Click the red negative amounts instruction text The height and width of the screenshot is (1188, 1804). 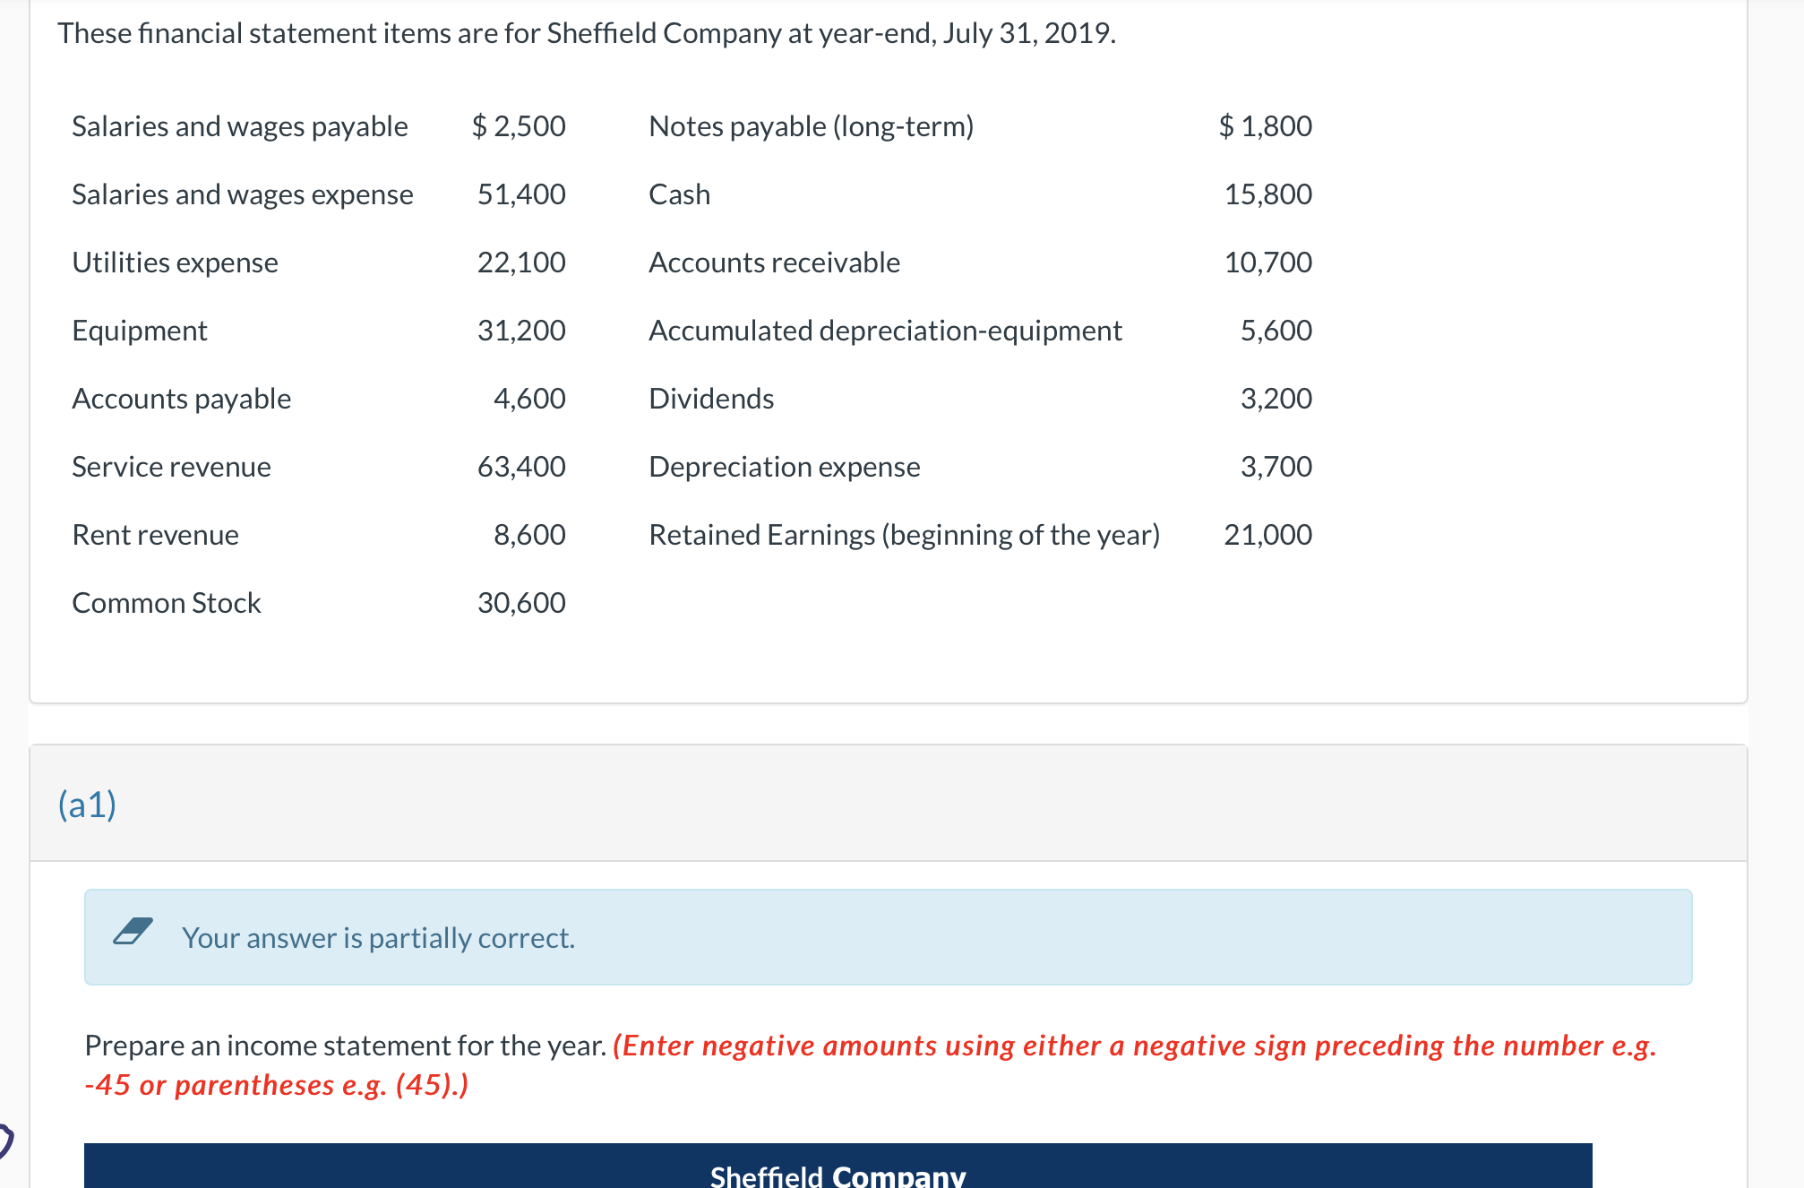pyautogui.click(x=1133, y=1046)
